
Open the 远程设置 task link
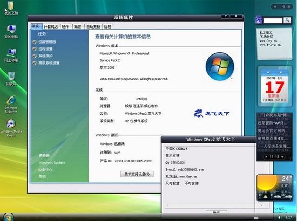pyautogui.click(x=46, y=49)
